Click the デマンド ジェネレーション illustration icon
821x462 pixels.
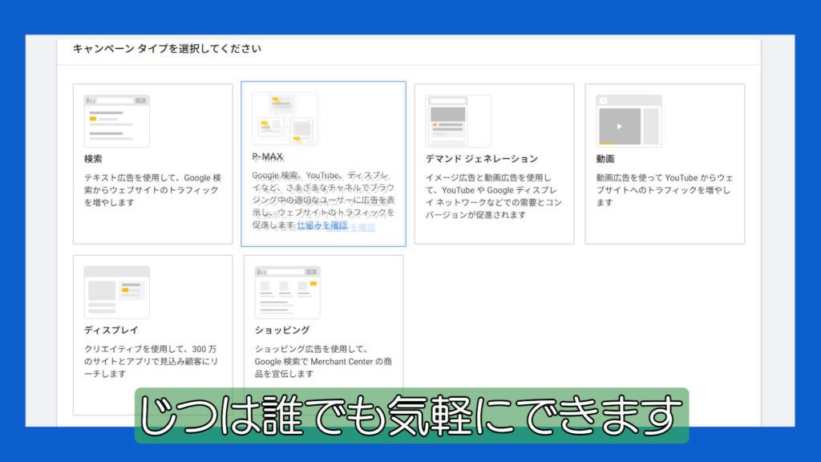(x=459, y=121)
